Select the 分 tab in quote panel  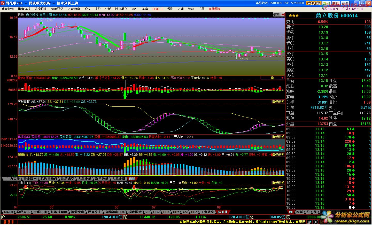pos(308,212)
